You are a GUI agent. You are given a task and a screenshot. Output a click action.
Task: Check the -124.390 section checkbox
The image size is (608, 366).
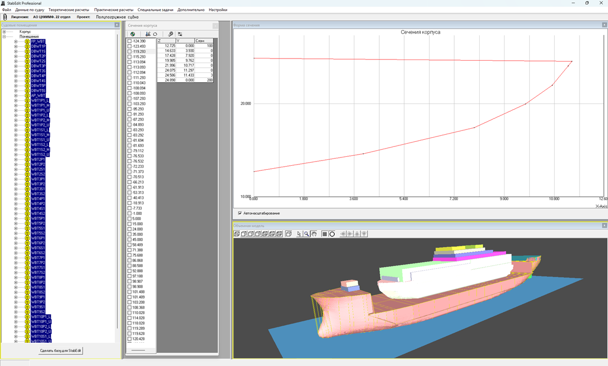[x=130, y=41]
